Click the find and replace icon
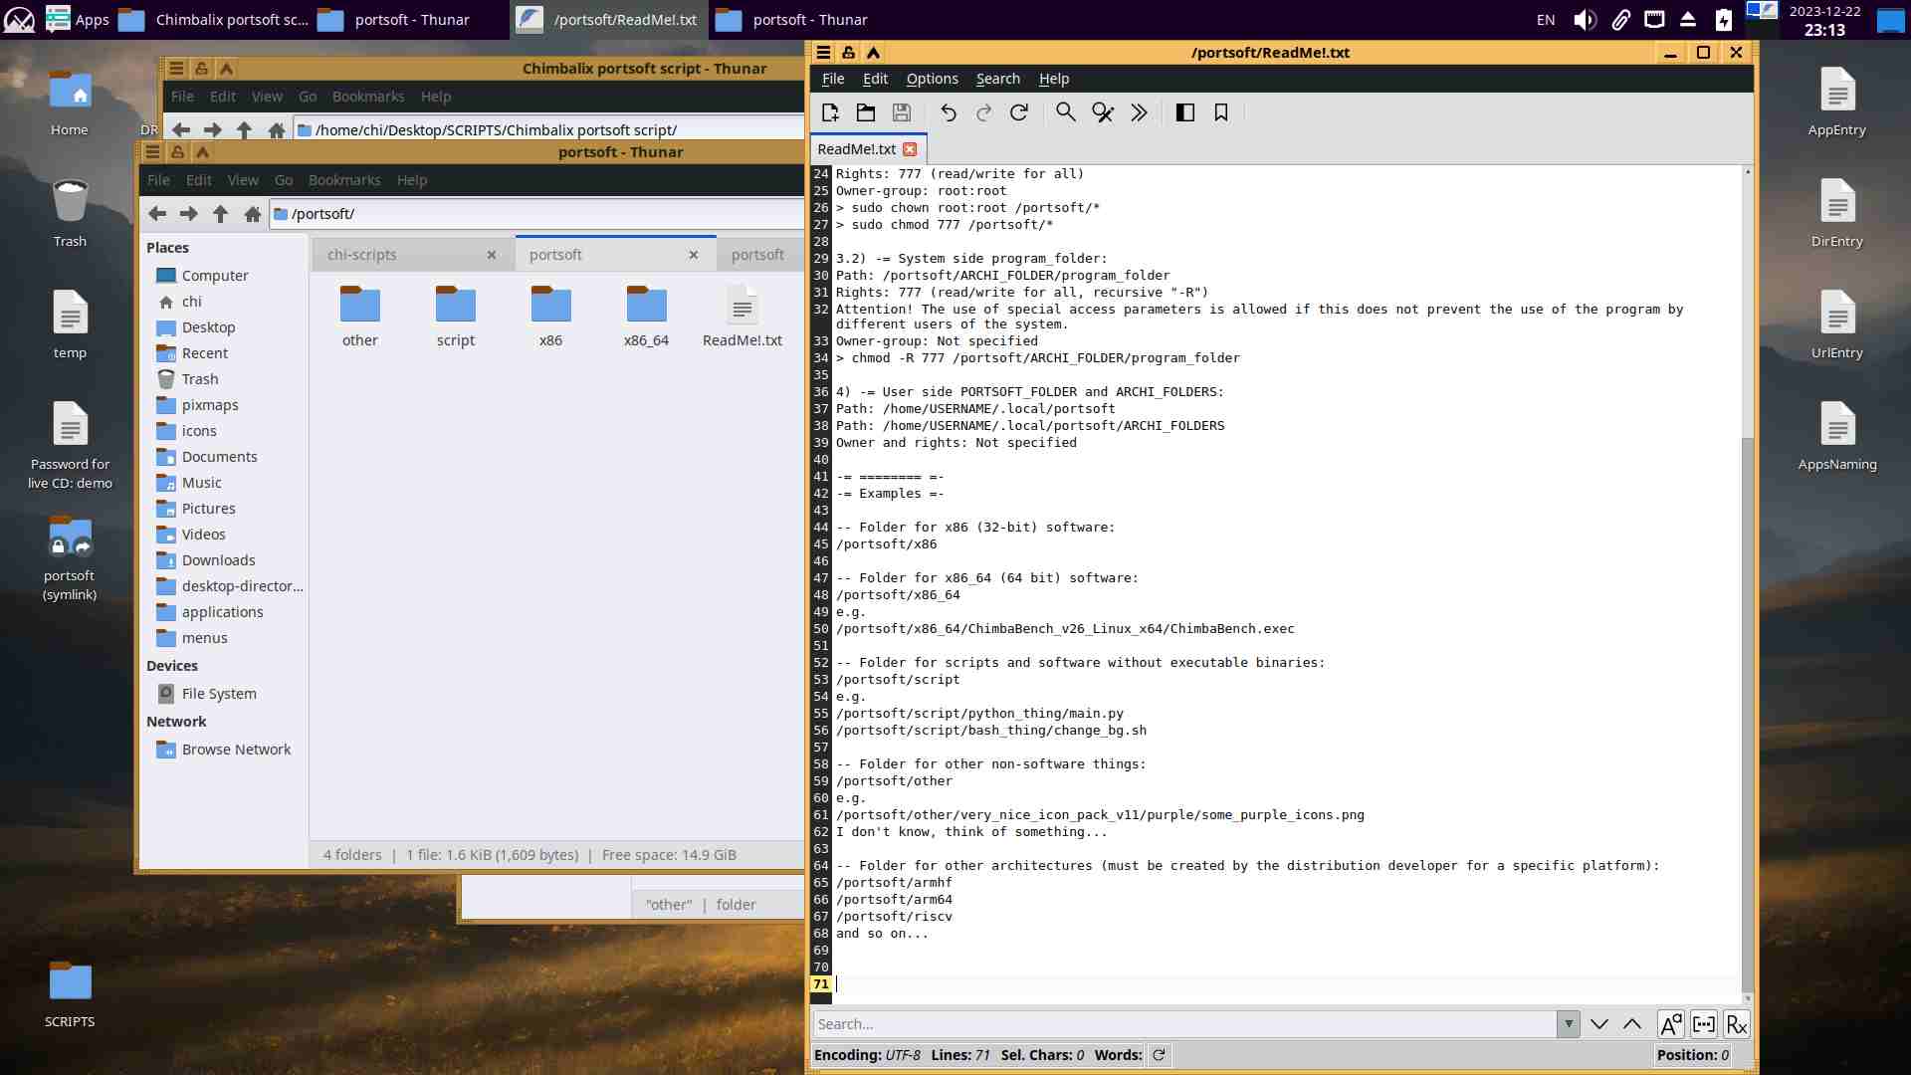Screen dimensions: 1911x1075 [1102, 112]
